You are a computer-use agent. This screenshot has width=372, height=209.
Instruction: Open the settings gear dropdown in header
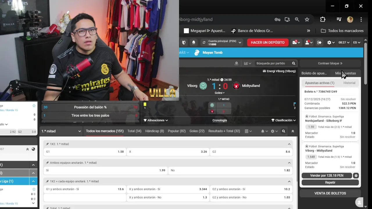coord(331,42)
